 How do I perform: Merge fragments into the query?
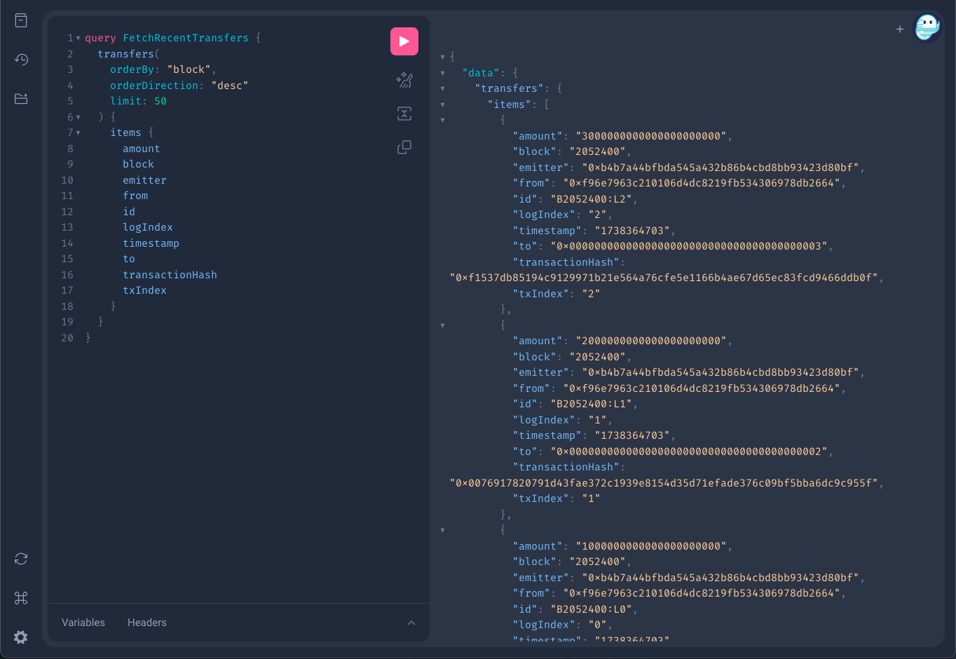404,114
